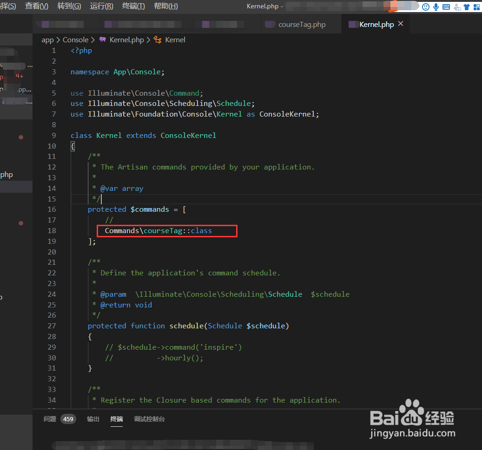Click 'namespace App\Console;' code line
This screenshot has width=482, height=450.
tap(118, 72)
